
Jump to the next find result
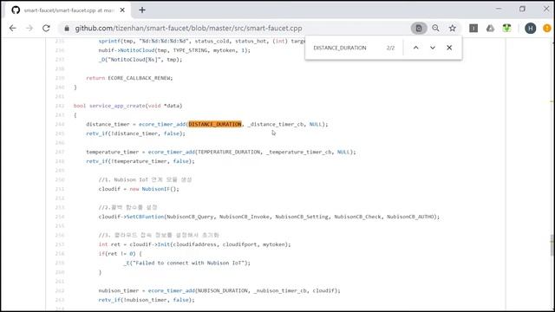click(x=433, y=48)
